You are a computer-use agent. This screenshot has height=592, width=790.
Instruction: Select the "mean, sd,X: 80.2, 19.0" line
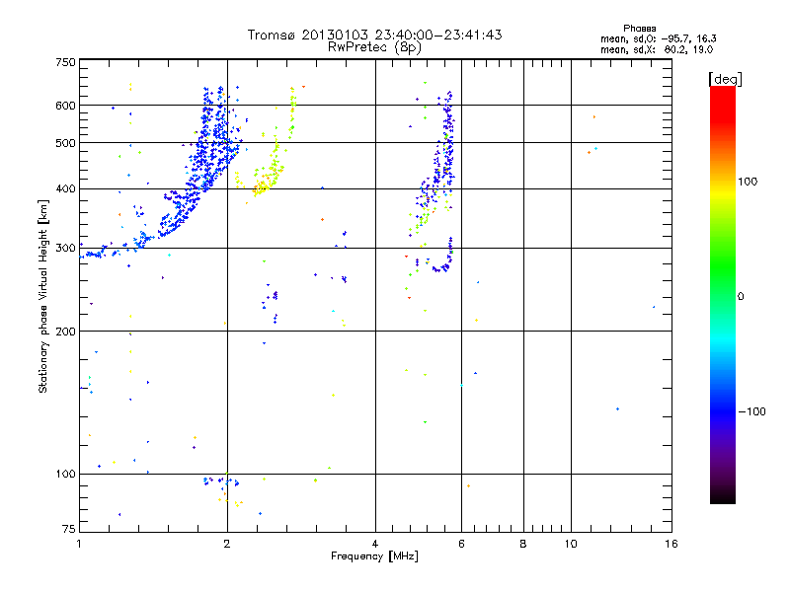point(657,49)
